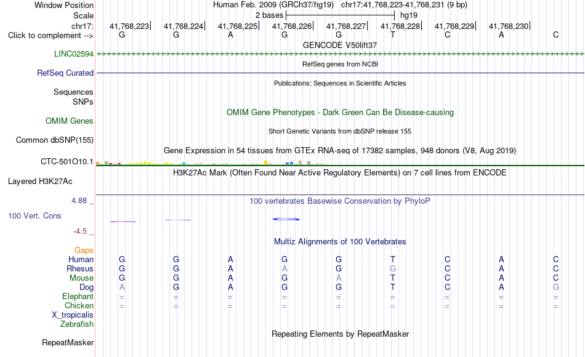Screen dimensions: 585x357
Task: Click the PhyloP Basewise Conservation title
Action: coord(340,201)
